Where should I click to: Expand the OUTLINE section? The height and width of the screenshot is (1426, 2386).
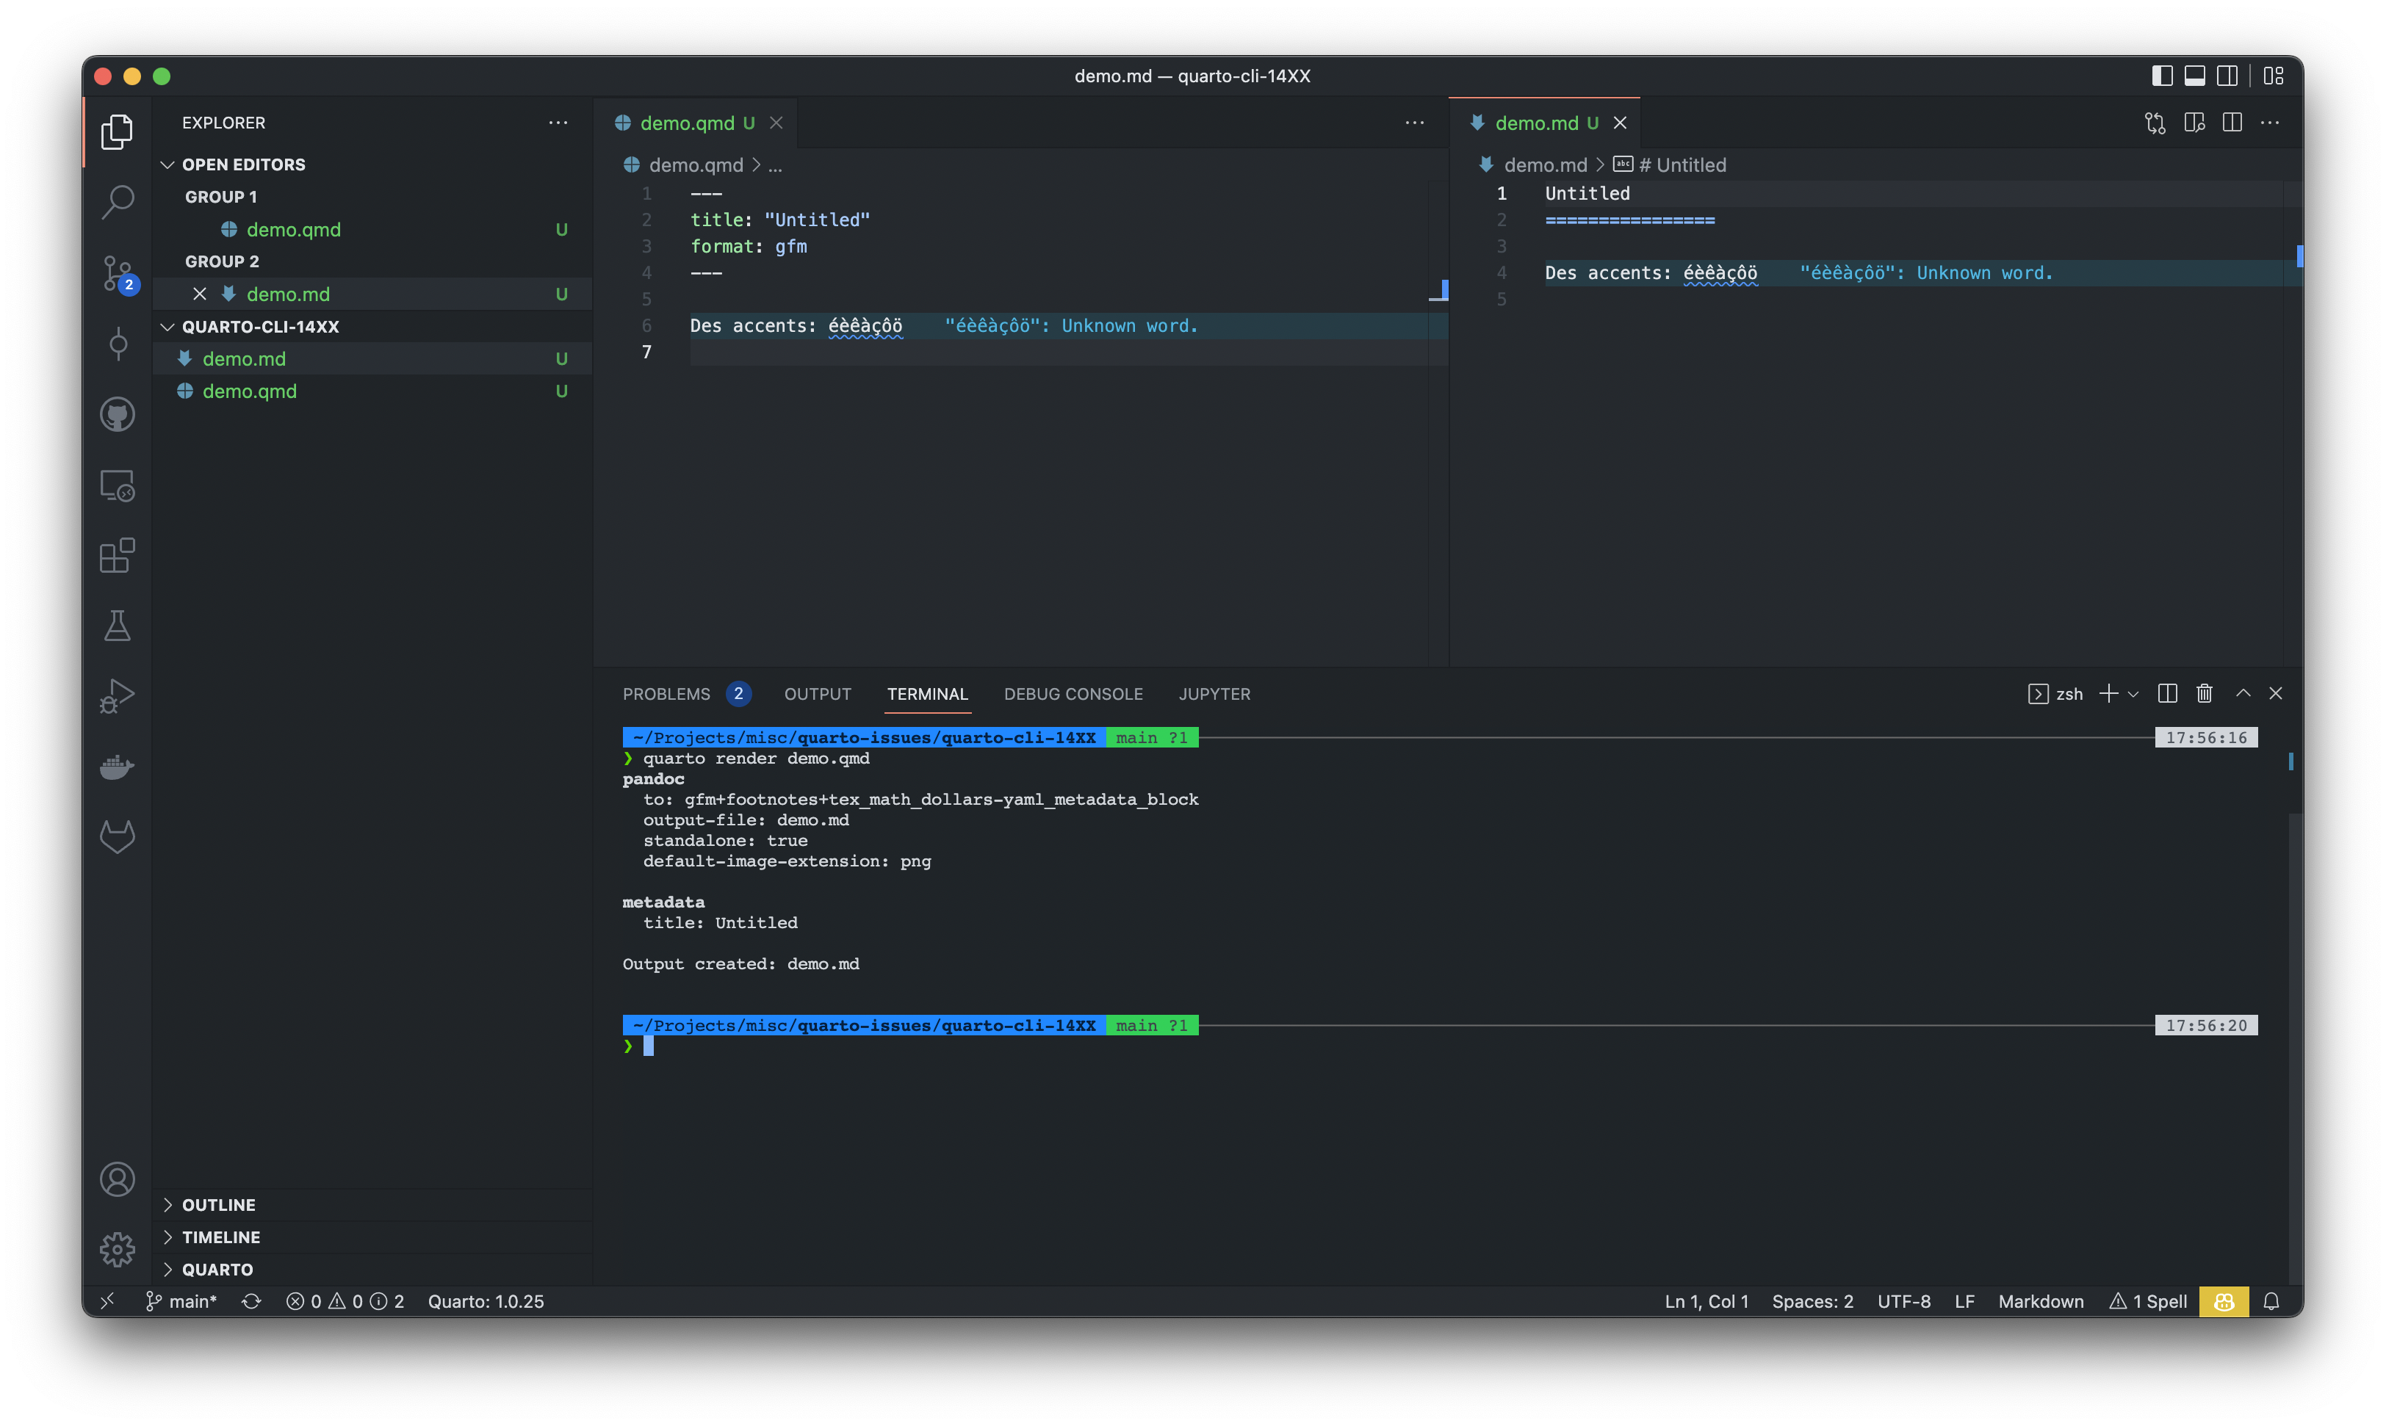[x=218, y=1204]
